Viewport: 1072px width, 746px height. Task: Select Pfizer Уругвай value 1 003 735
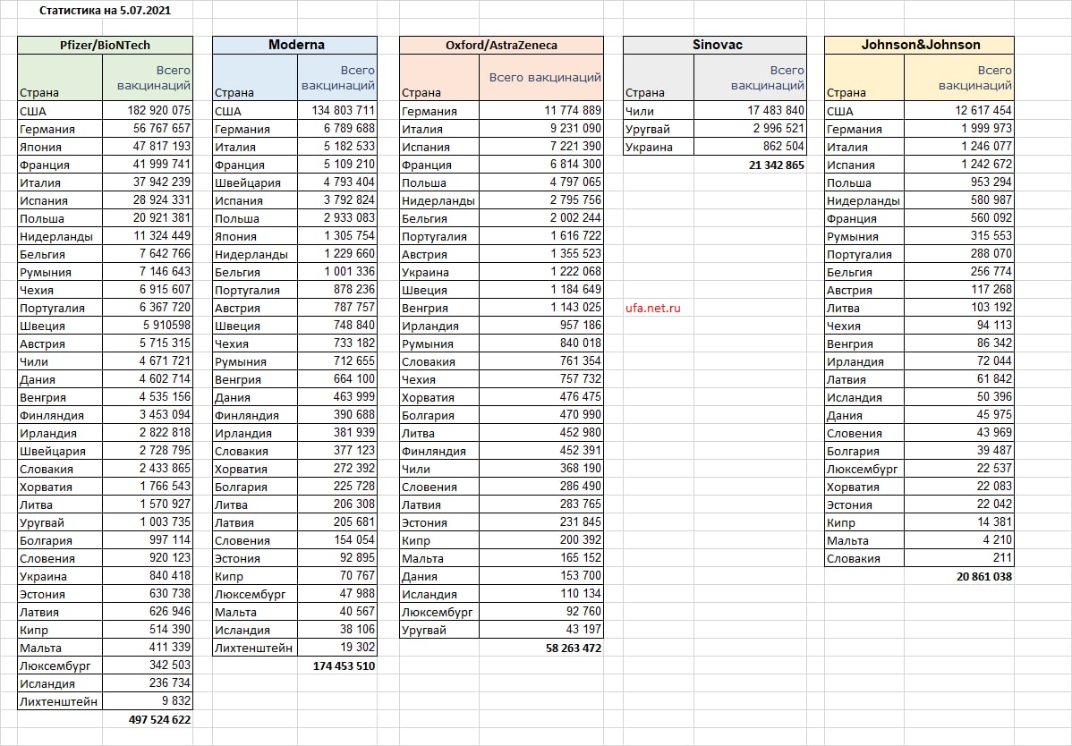(x=148, y=521)
